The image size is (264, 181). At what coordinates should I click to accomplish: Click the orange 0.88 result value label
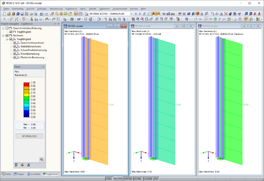(x=111, y=104)
